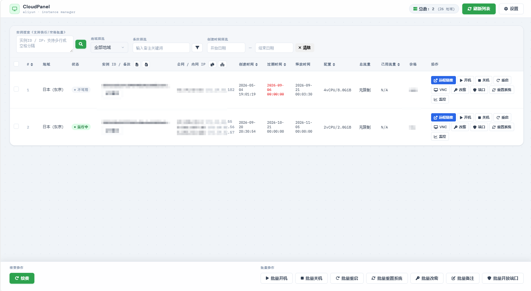This screenshot has height=291, width=531.
Task: Tick the checkbox for row 1 instance
Action: (16, 89)
